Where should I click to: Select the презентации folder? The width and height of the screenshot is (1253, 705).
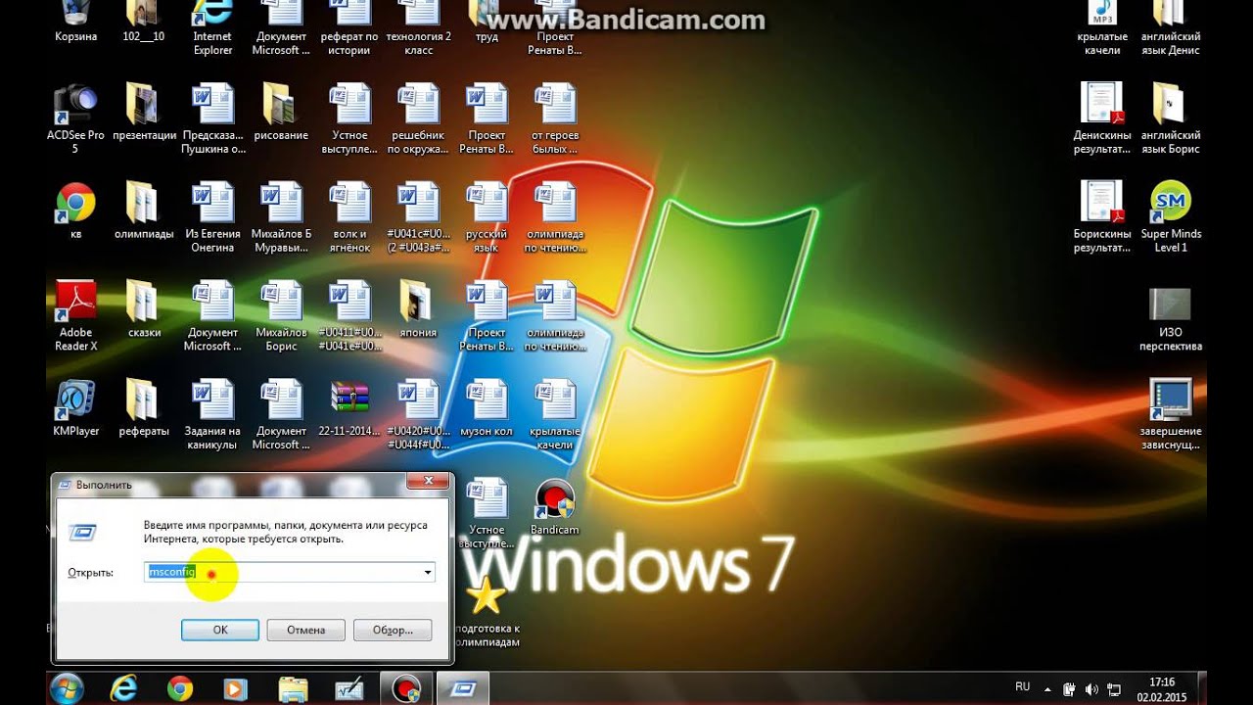click(x=144, y=113)
